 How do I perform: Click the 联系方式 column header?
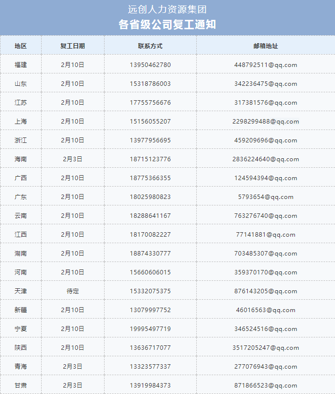click(x=150, y=46)
